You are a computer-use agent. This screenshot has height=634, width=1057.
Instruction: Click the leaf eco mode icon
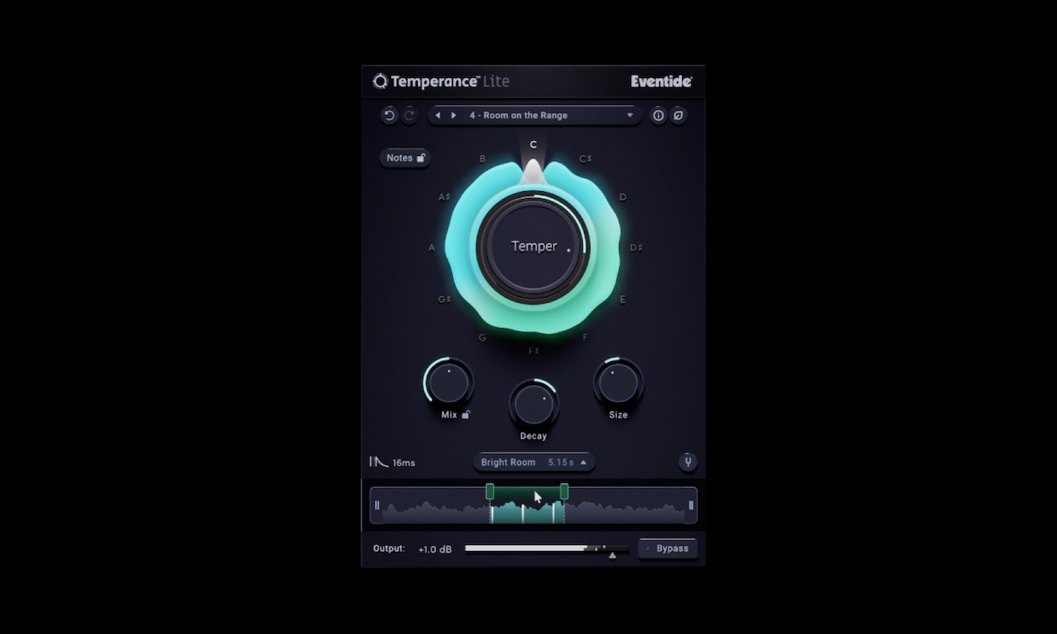click(x=679, y=116)
